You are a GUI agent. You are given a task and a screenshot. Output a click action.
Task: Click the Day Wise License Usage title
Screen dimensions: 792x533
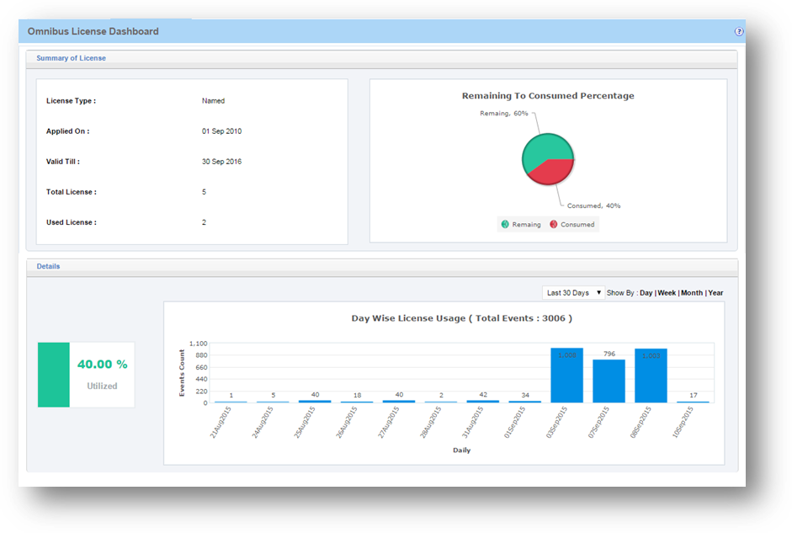pos(461,318)
